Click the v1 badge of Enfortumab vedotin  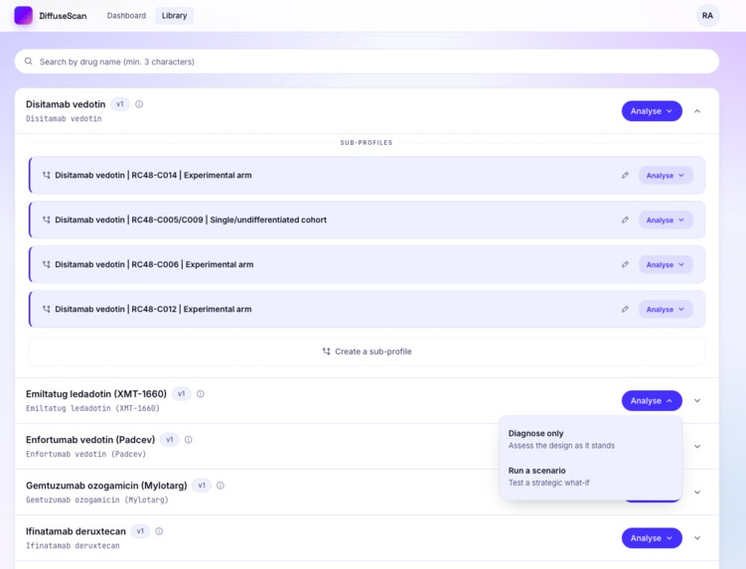[x=170, y=440]
